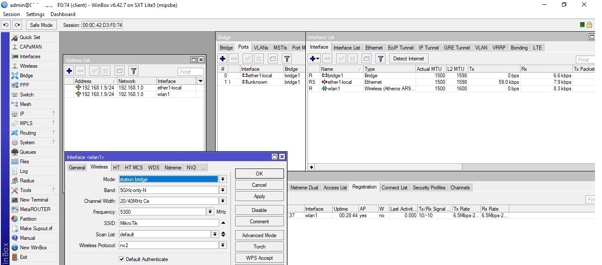Open Wireless from the sidebar

point(28,66)
